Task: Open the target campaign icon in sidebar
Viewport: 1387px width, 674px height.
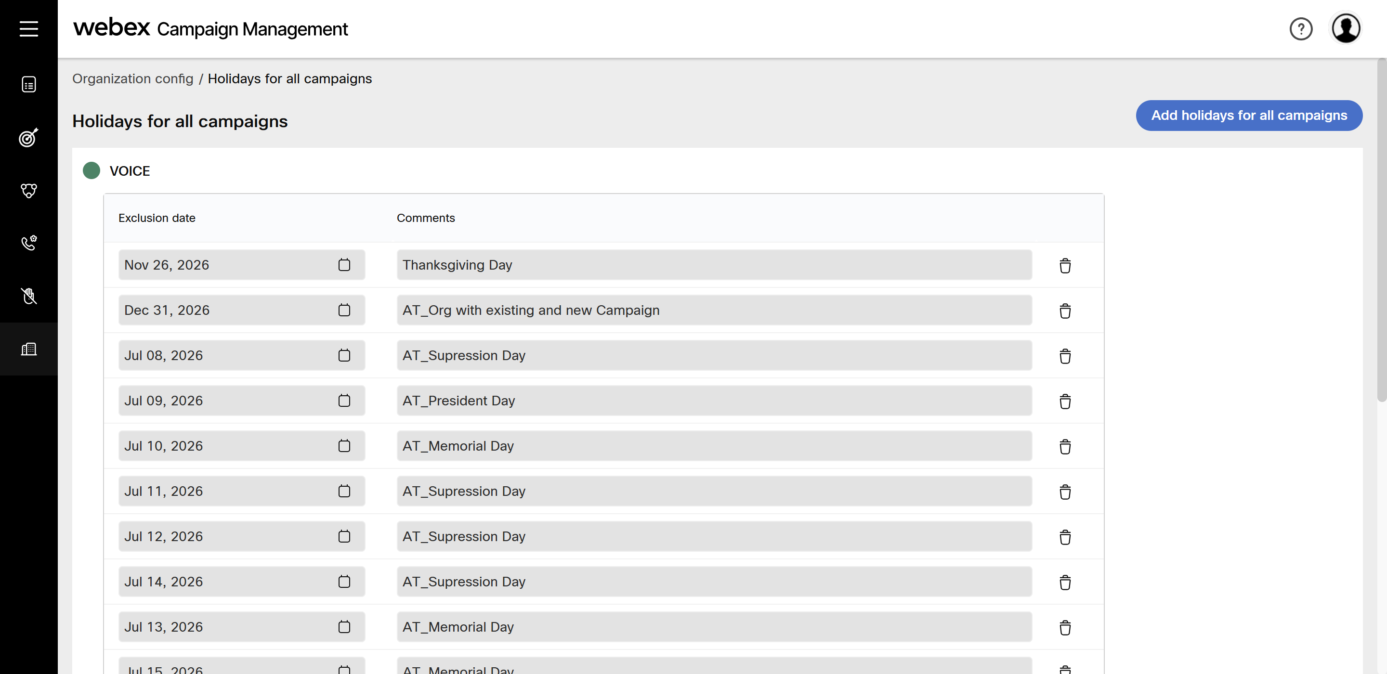Action: (x=28, y=137)
